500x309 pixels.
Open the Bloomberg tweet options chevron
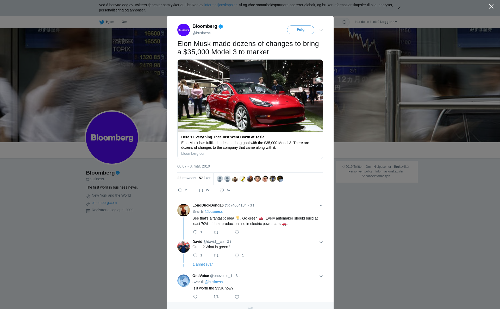[x=321, y=30]
